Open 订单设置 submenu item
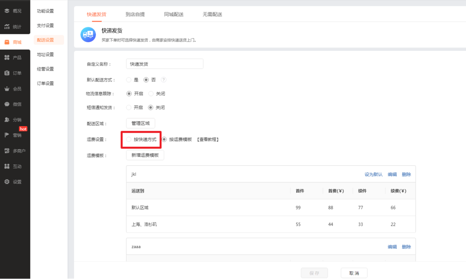This screenshot has height=279, width=466. pos(45,84)
